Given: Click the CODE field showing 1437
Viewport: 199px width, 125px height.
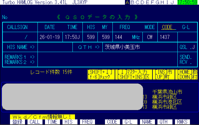Looking at the screenshot, I should [167, 37].
